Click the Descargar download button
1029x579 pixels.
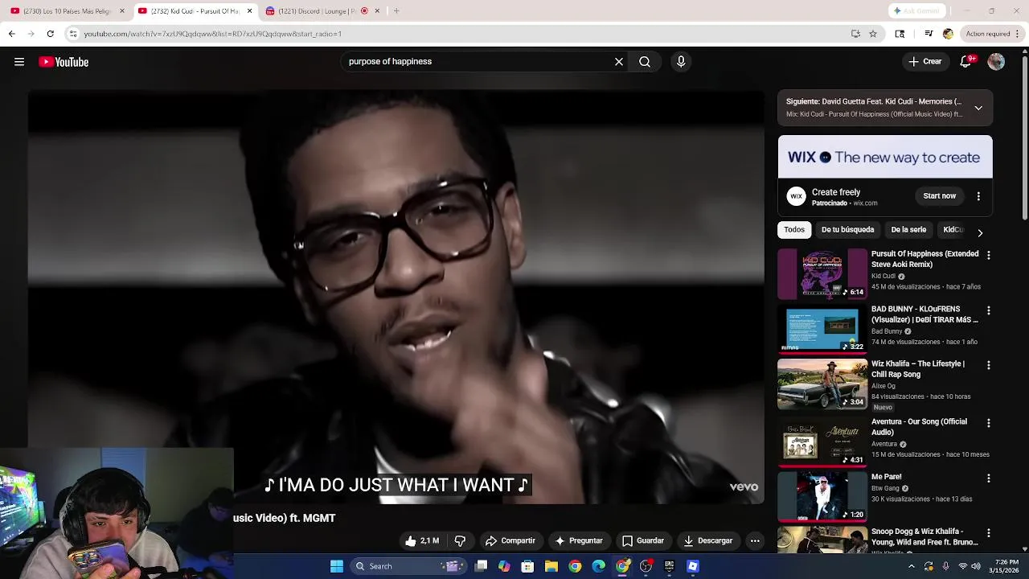click(x=707, y=541)
